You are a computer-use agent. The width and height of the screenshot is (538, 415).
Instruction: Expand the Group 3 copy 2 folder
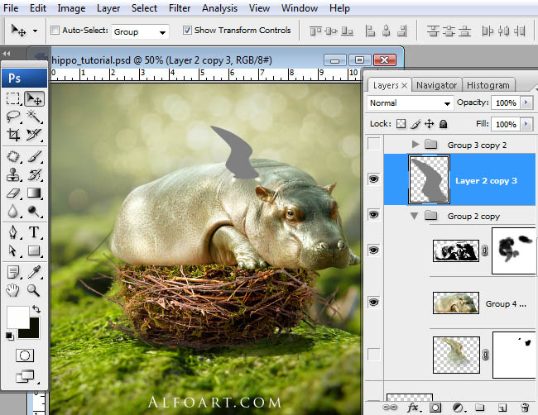click(416, 145)
